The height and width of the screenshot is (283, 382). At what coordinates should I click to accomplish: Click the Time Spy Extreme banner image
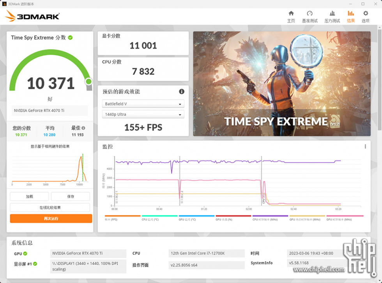click(282, 83)
